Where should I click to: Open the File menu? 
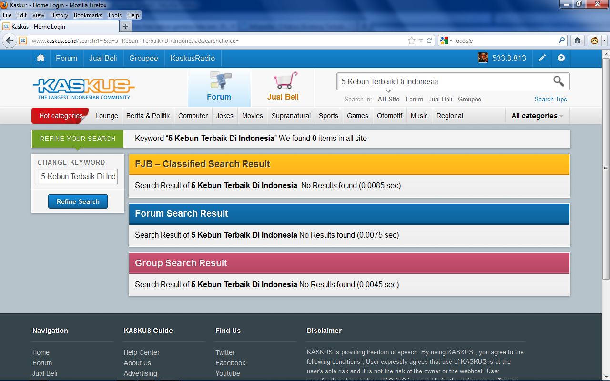click(x=7, y=15)
